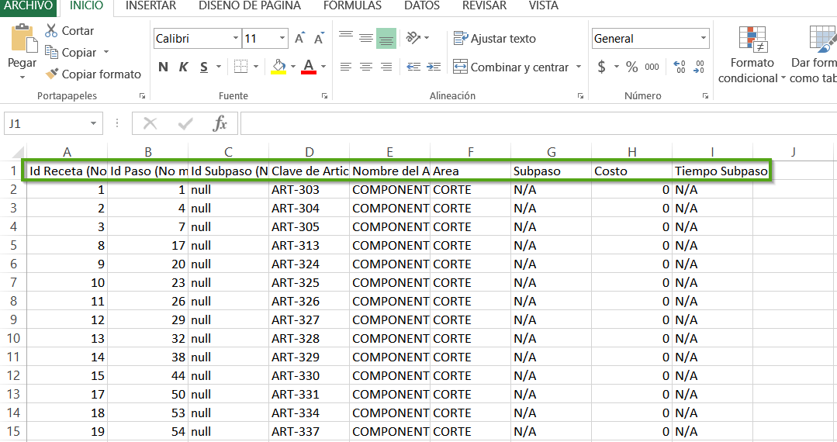Image resolution: width=837 pixels, height=442 pixels.
Task: Toggle bold N formatting
Action: click(x=163, y=67)
